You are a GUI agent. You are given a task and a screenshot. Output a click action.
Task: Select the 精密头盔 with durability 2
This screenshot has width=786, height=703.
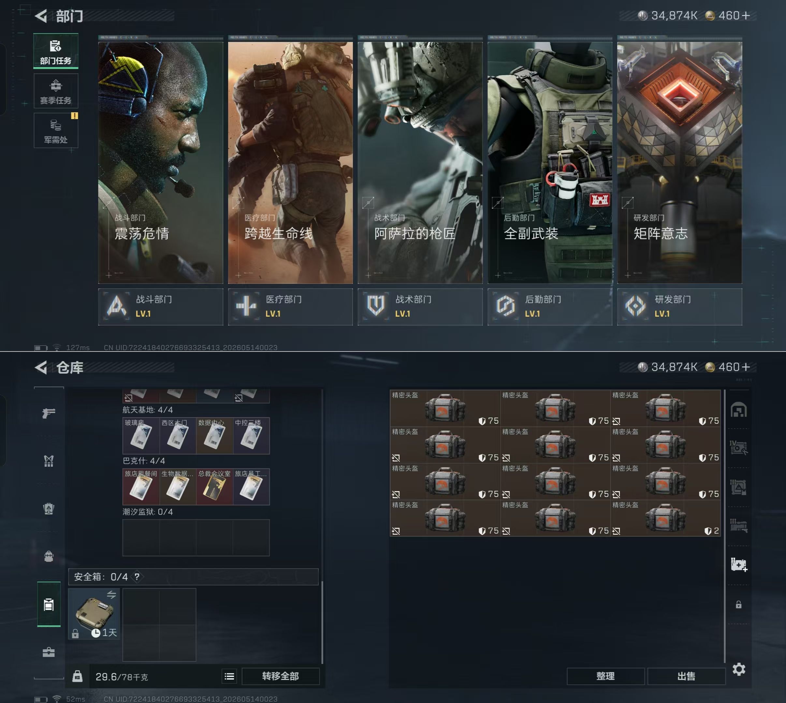pos(665,518)
